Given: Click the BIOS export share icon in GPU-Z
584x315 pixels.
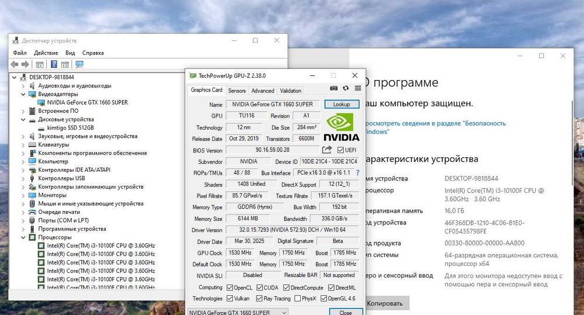Looking at the screenshot, I should [326, 150].
